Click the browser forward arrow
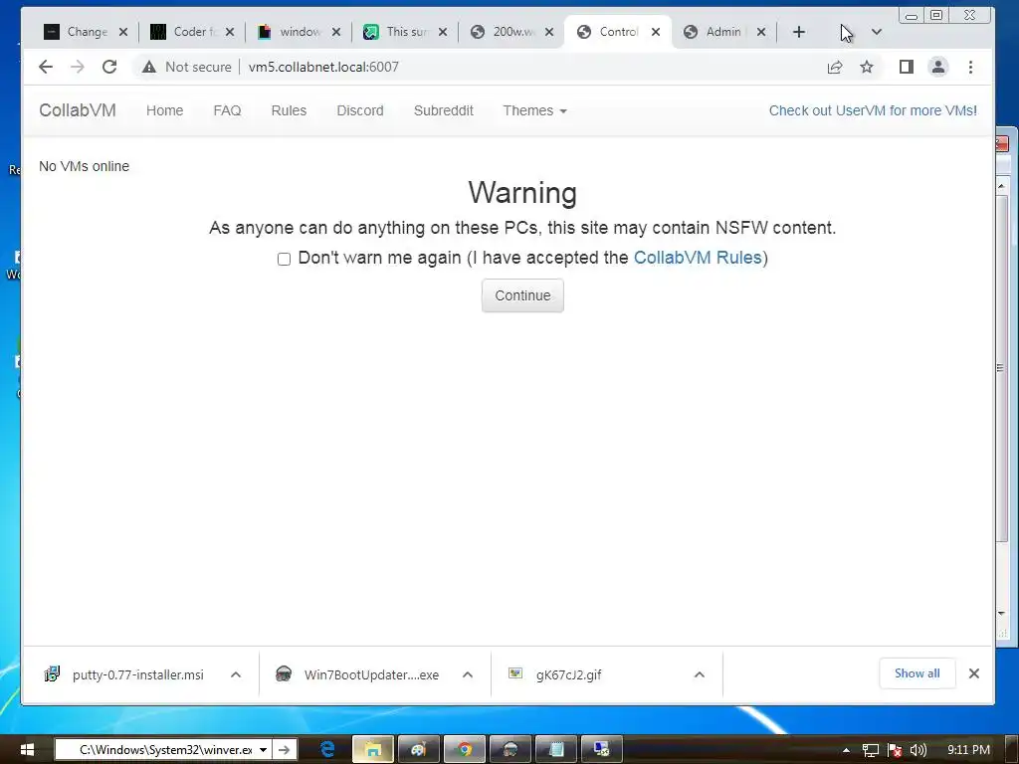The image size is (1019, 764). [78, 67]
